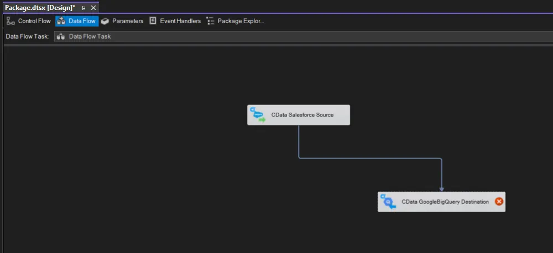
Task: Click the Data Flow Task field label
Action: 27,36
